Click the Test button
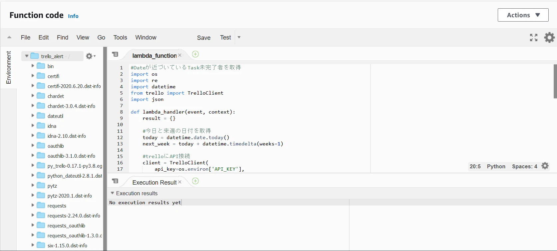The height and width of the screenshot is (251, 557). tap(225, 38)
